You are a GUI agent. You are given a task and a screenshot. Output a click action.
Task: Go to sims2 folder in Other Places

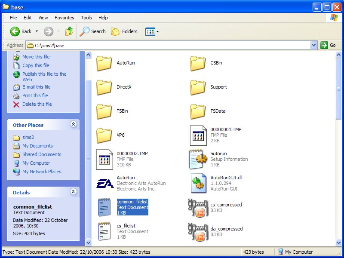pyautogui.click(x=28, y=137)
